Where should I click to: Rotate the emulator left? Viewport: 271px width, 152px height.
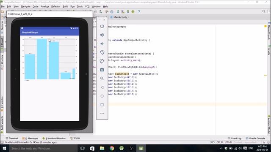pos(102,52)
